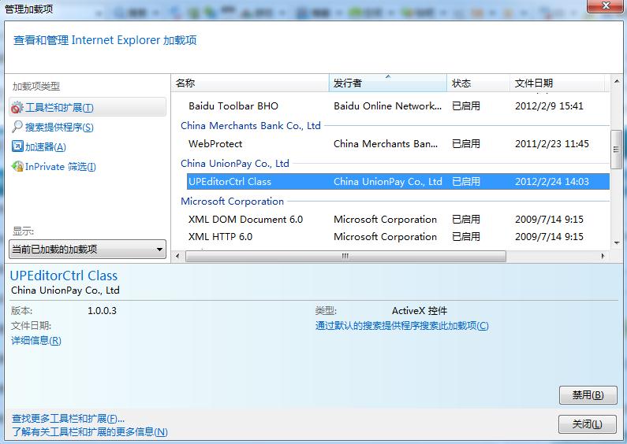This screenshot has height=444, width=627.
Task: Click the vertical scrollbar up arrow
Action: point(617,81)
